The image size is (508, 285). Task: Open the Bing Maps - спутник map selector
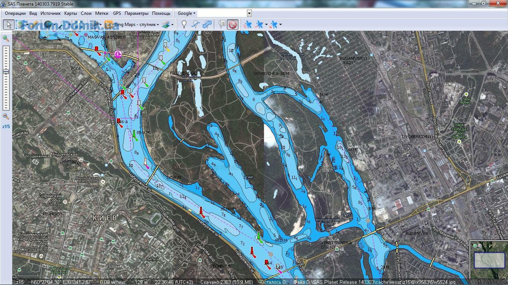coord(132,24)
